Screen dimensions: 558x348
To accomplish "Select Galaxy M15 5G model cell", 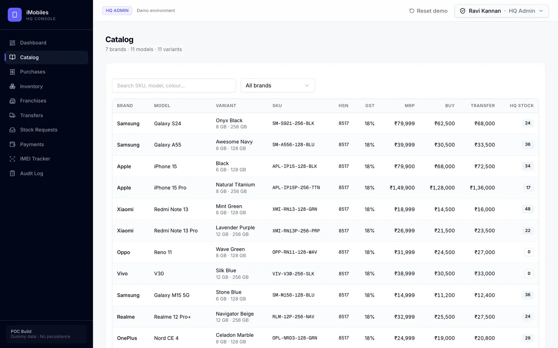I will [x=172, y=295].
